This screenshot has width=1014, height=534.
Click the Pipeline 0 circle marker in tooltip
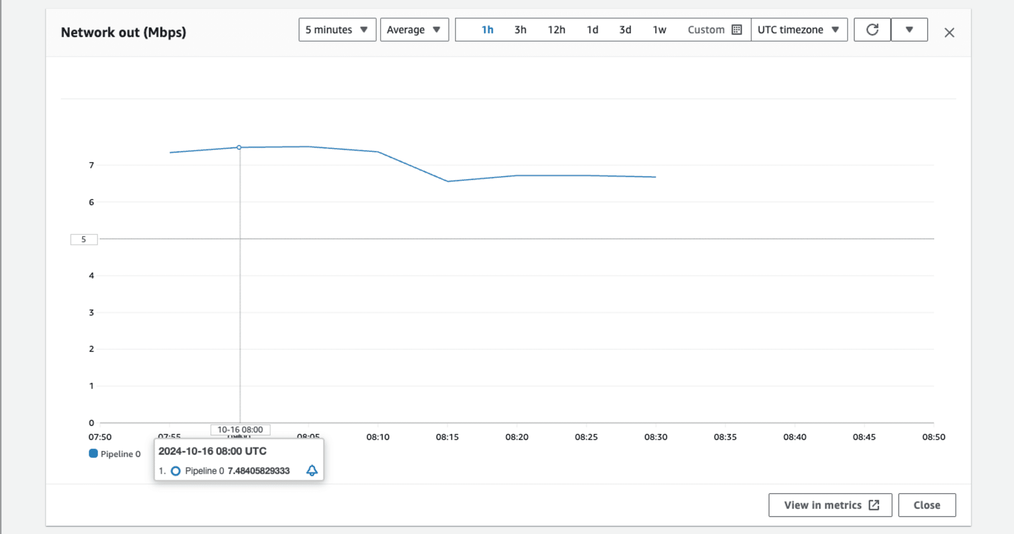[175, 471]
